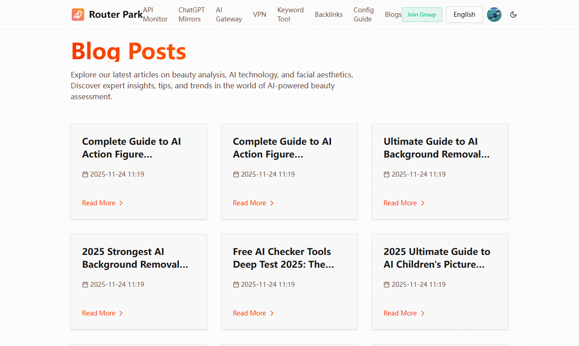The image size is (579, 346).
Task: Open Backlinks nav item
Action: [329, 15]
